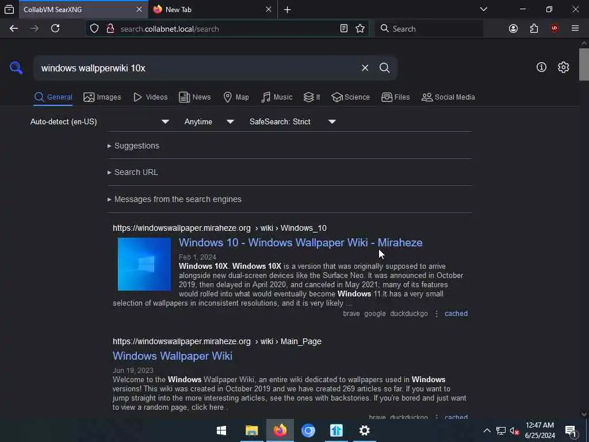The width and height of the screenshot is (589, 442).
Task: Select the Music search category
Action: 277,97
